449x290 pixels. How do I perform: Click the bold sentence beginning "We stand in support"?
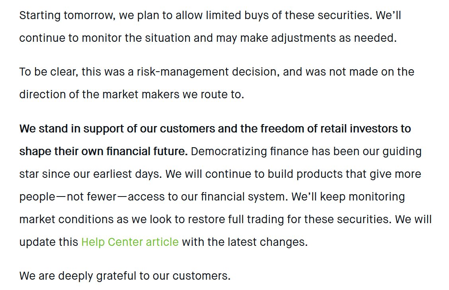pos(215,129)
